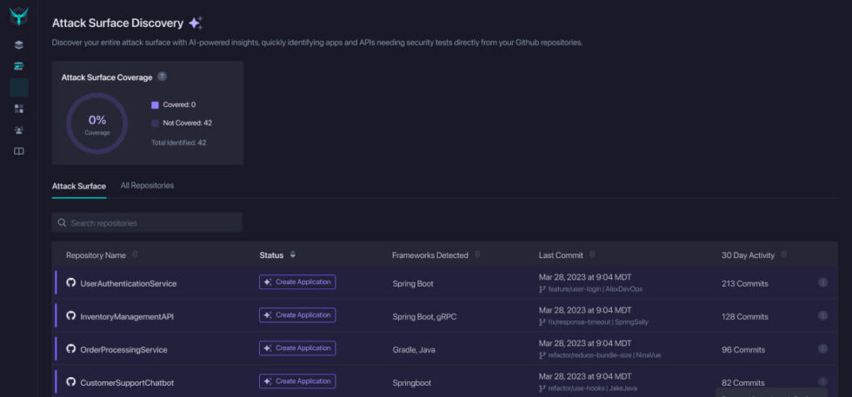Open the UserAuthenticationService repository name
Image resolution: width=852 pixels, height=397 pixels.
click(129, 283)
